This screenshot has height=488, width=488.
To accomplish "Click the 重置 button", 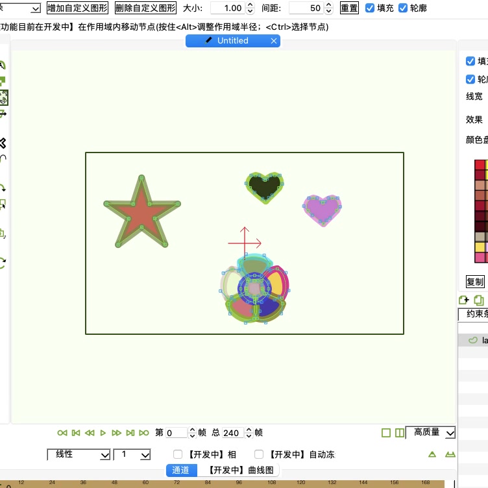I will click(x=349, y=8).
